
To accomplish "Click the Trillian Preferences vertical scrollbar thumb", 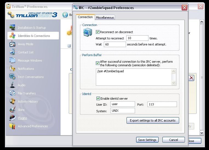I will [x=202, y=77].
